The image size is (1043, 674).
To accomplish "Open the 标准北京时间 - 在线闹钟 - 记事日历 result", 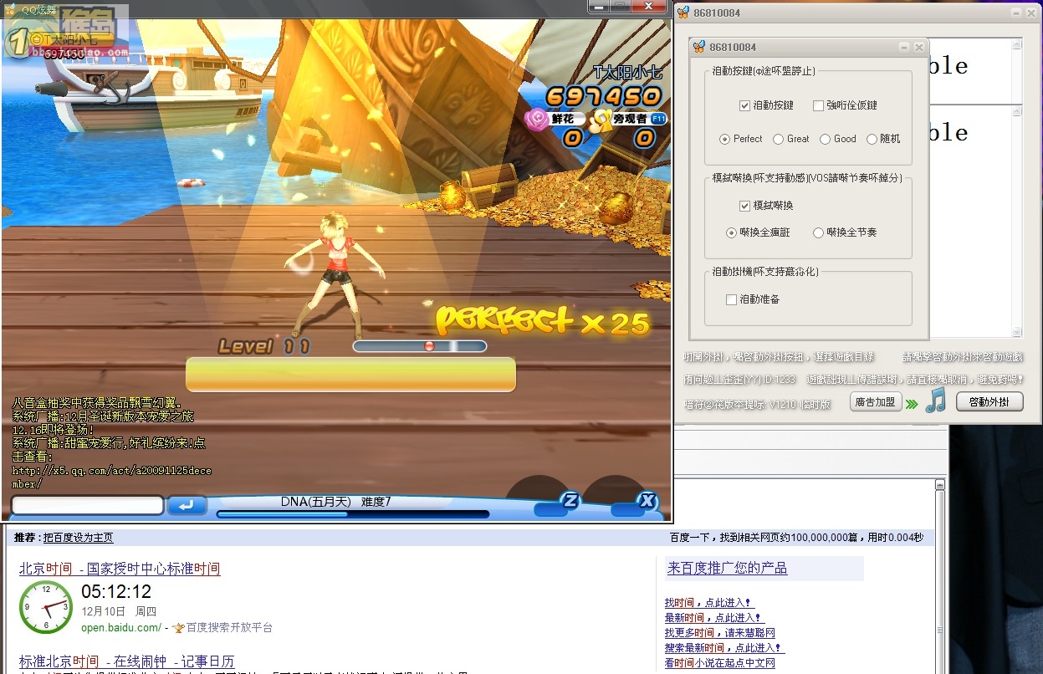I will coord(127,661).
